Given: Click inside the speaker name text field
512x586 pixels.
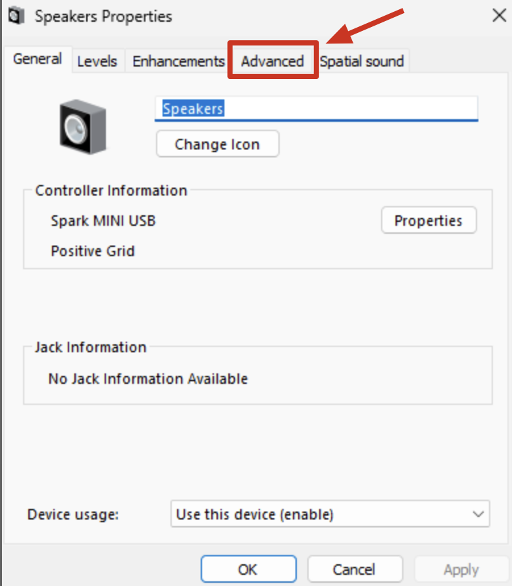Looking at the screenshot, I should click(x=316, y=107).
